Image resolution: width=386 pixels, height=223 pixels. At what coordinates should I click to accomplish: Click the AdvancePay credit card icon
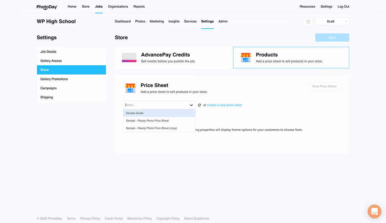129,58
